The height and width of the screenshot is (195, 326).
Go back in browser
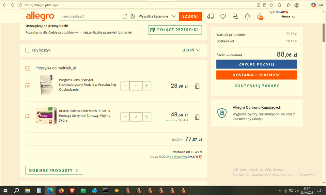tap(4, 5)
